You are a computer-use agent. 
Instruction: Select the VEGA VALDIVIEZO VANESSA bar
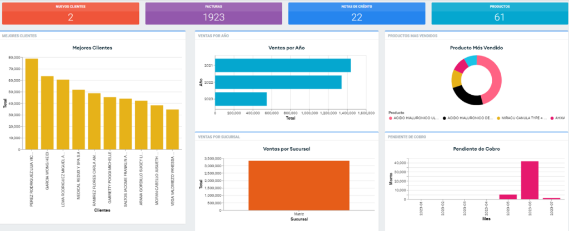172,130
